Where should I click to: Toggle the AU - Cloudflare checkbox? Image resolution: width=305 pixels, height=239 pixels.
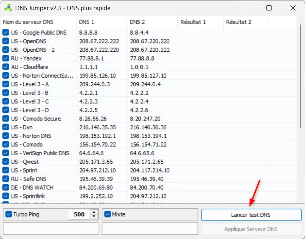point(6,67)
